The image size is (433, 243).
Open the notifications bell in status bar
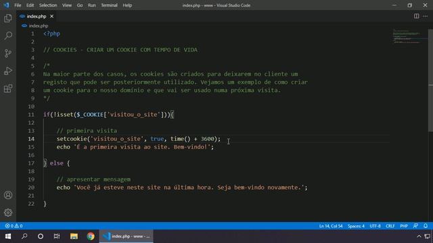426,226
